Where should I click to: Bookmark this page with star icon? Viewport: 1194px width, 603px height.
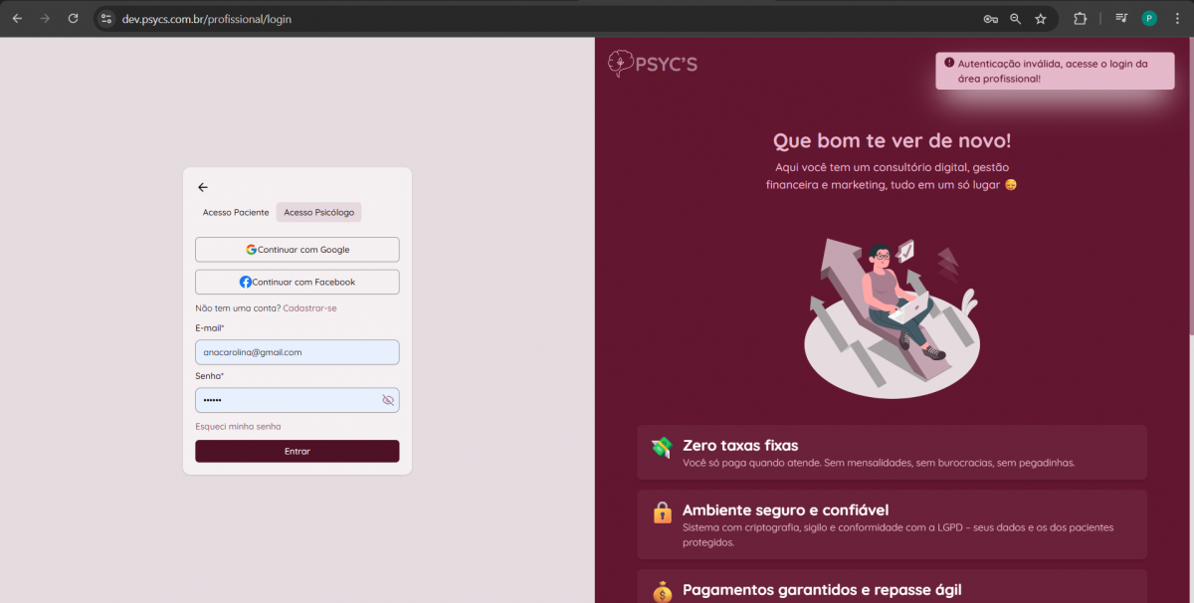pyautogui.click(x=1041, y=19)
